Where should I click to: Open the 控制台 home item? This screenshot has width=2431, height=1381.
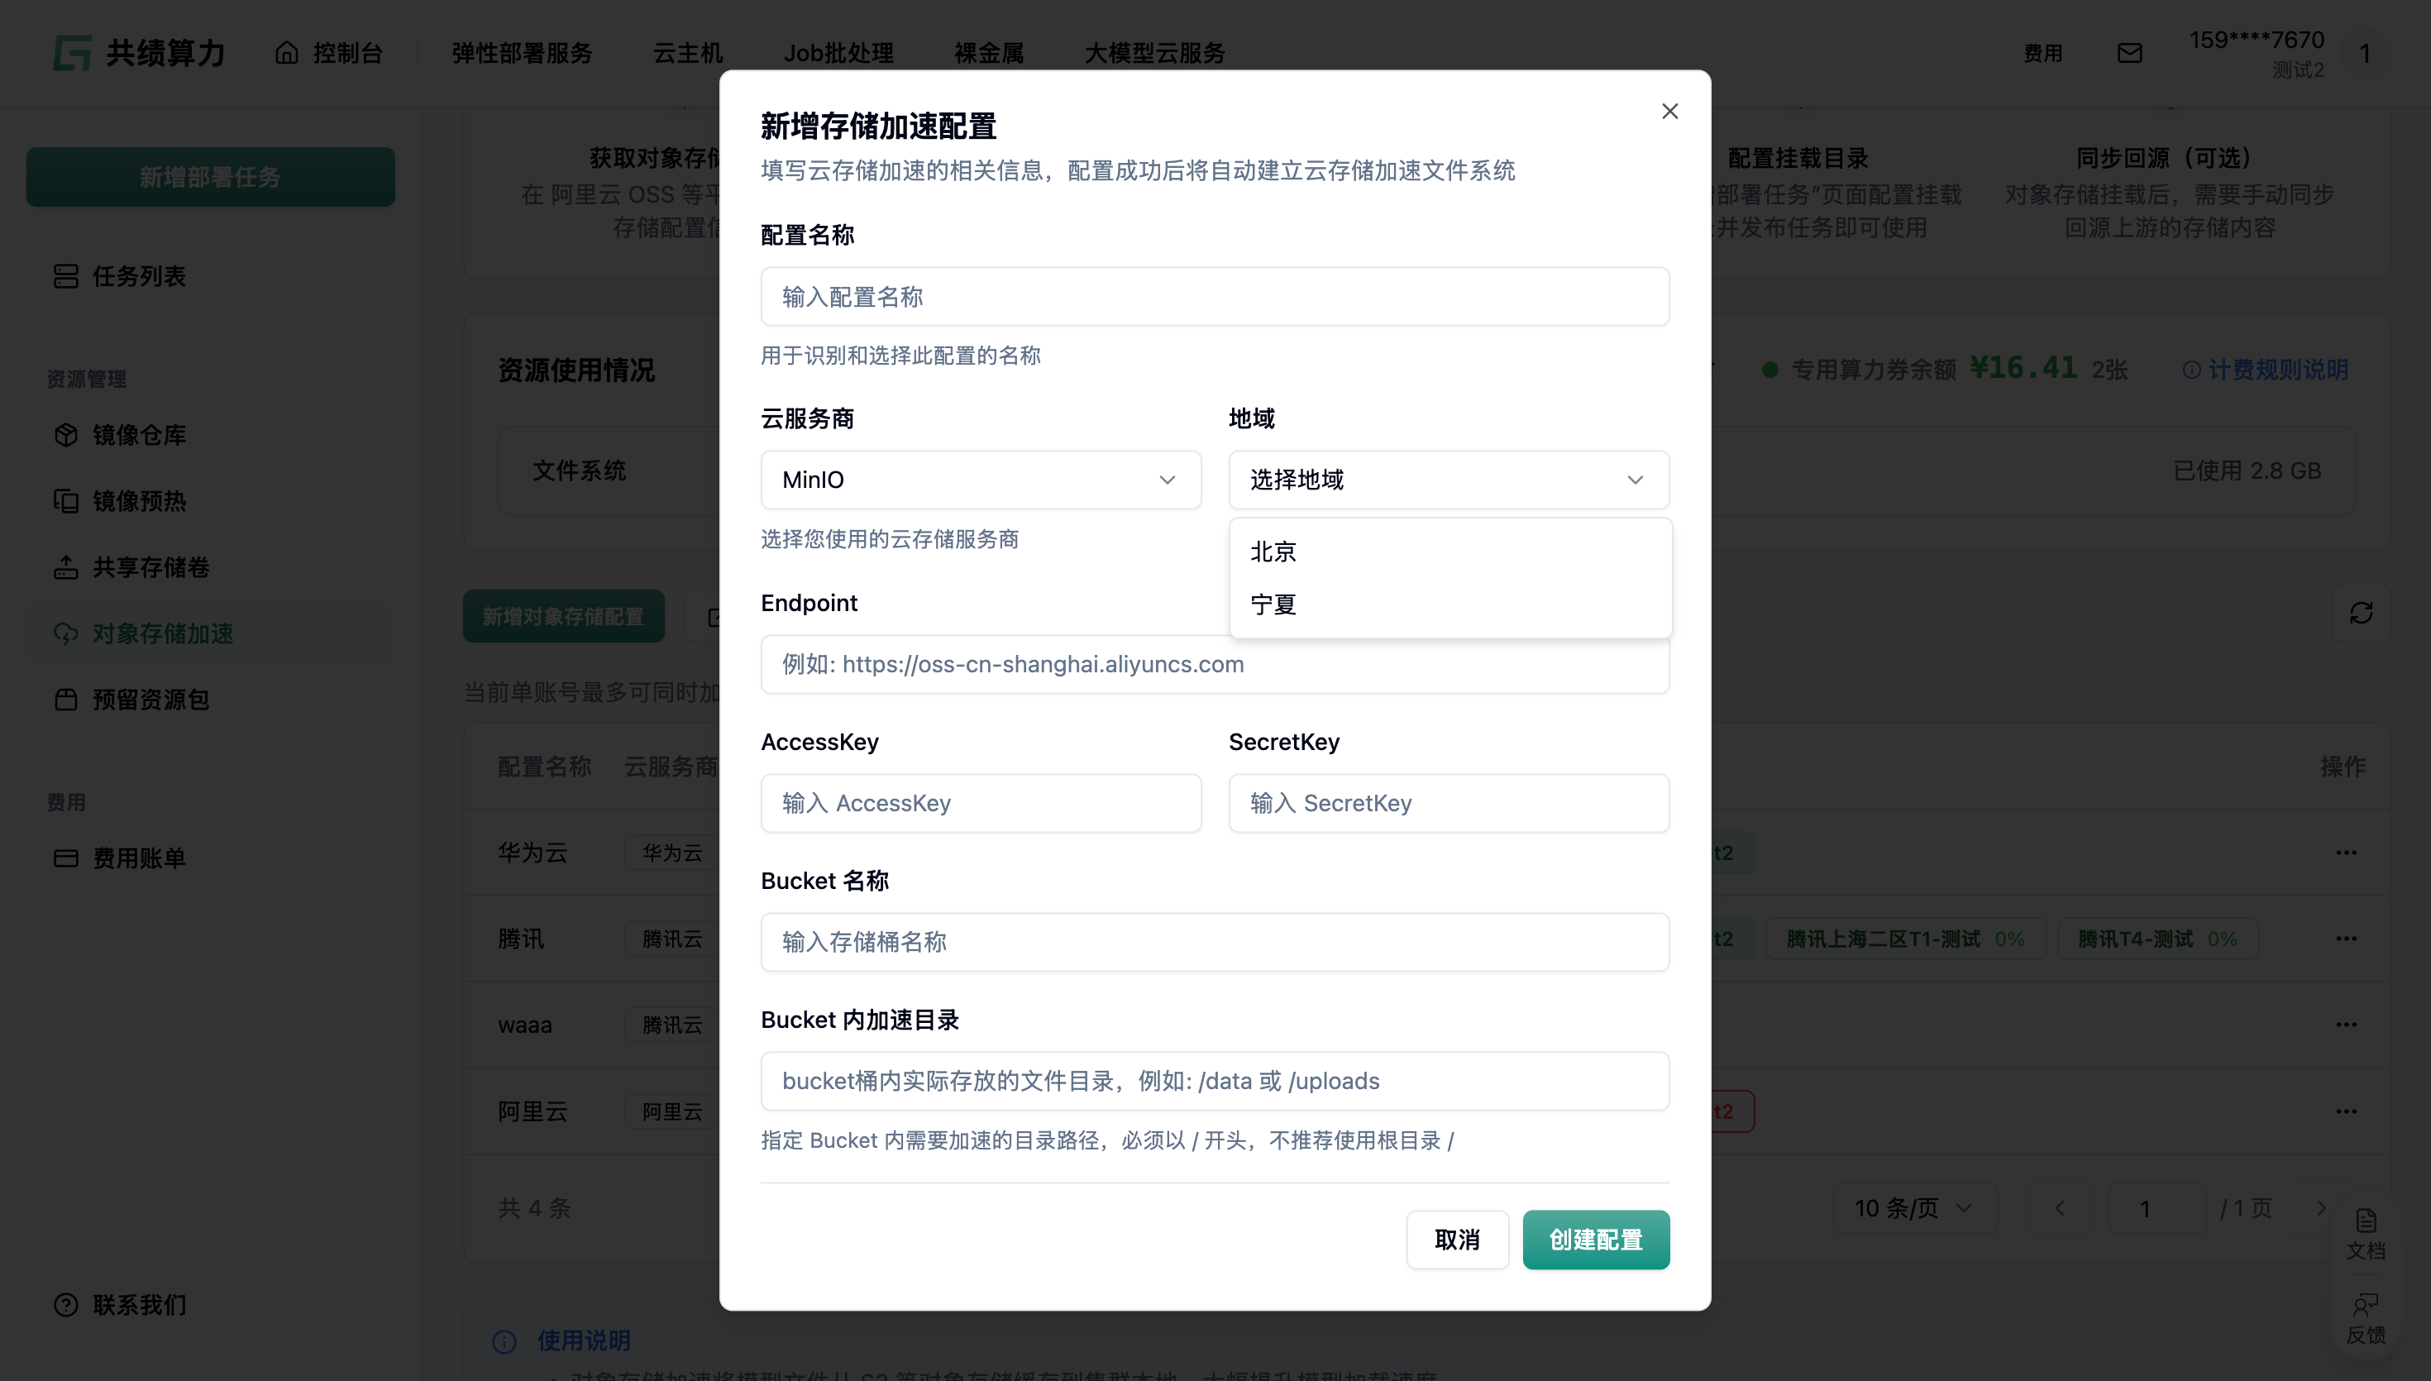click(328, 53)
